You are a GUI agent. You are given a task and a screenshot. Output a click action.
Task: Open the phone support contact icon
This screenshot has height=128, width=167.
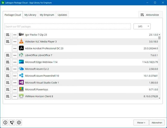tap(12, 122)
